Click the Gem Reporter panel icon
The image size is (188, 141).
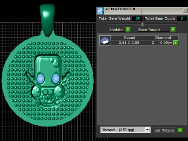(100, 11)
